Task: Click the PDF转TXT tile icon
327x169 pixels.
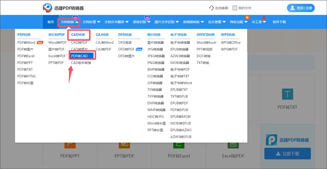Action: point(287,94)
